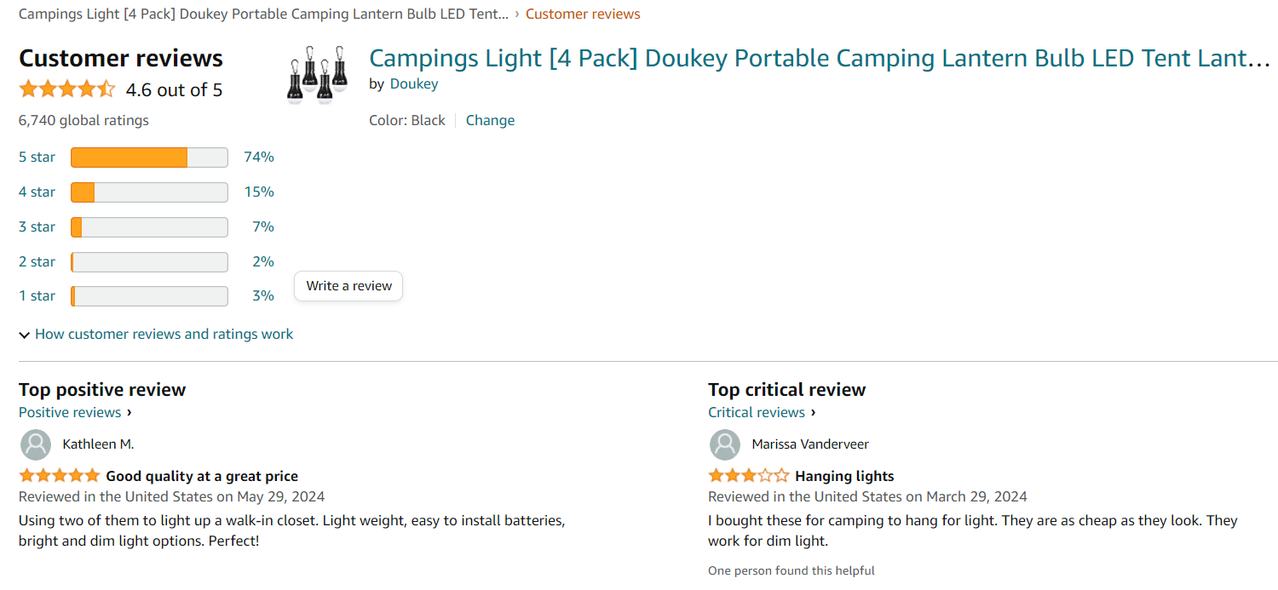This screenshot has width=1278, height=590.
Task: Open the camping lantern product thumbnail
Action: [x=317, y=75]
